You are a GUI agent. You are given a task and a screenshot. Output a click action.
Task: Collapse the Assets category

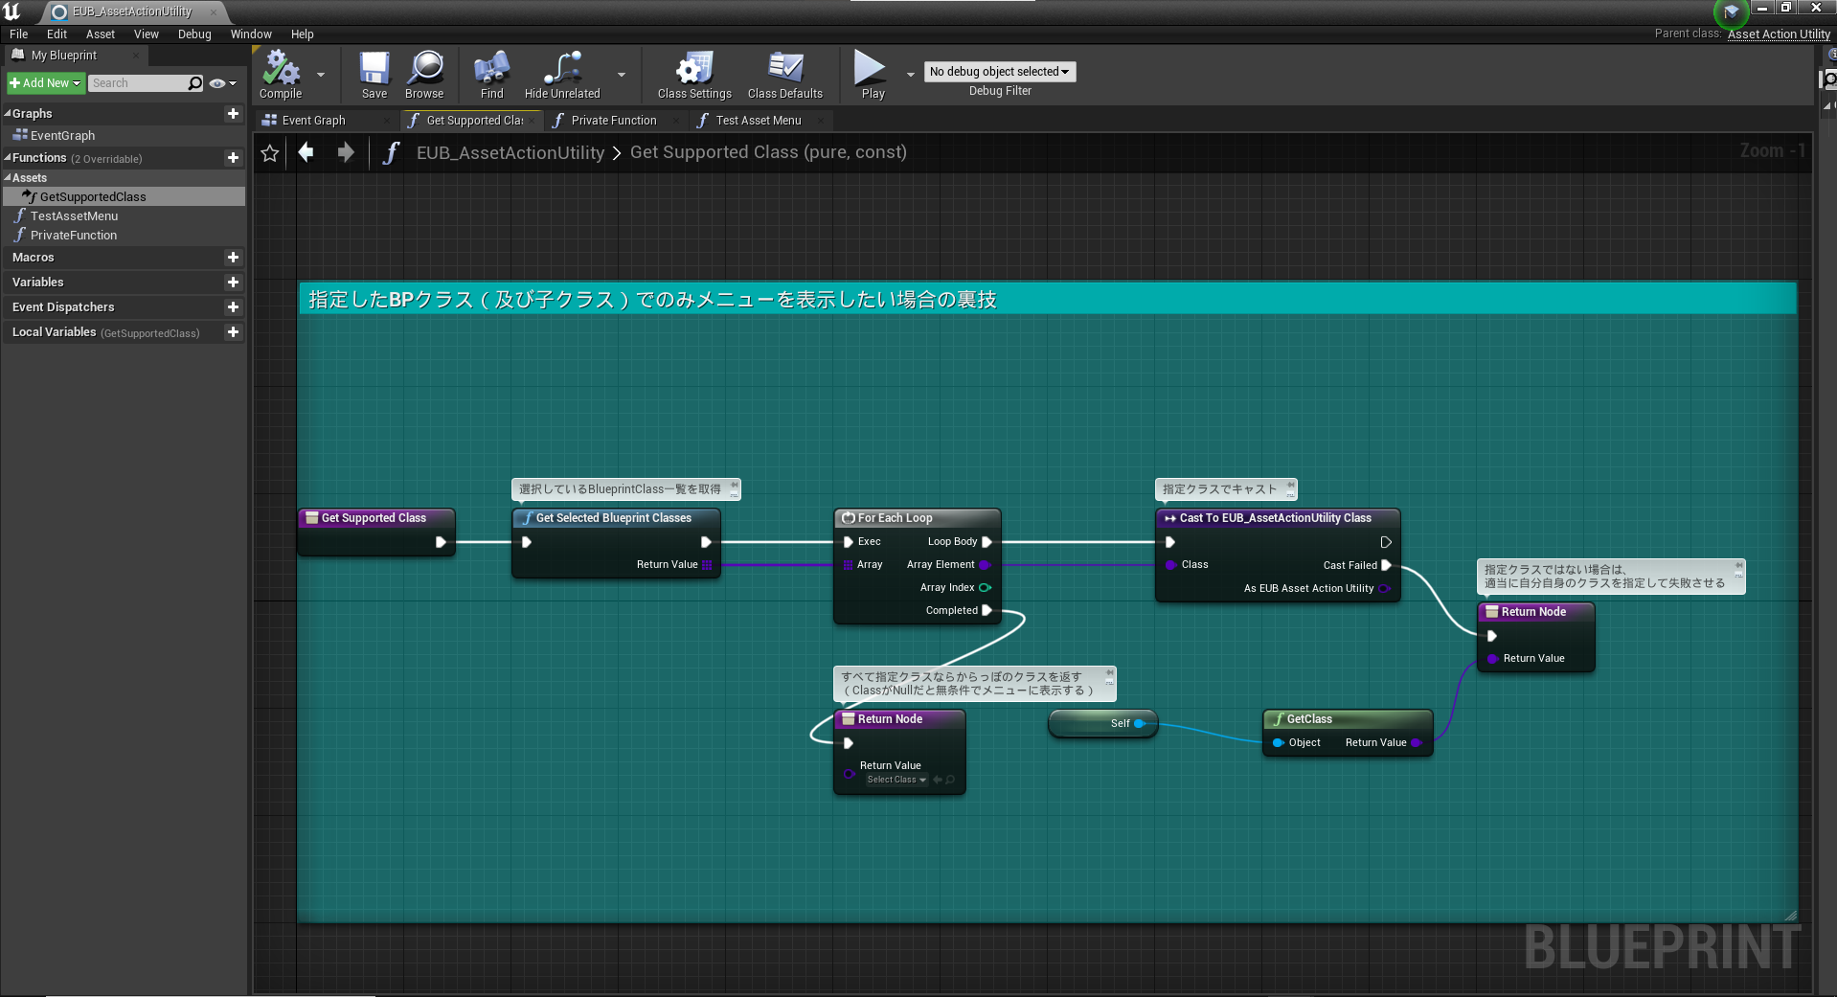point(8,178)
